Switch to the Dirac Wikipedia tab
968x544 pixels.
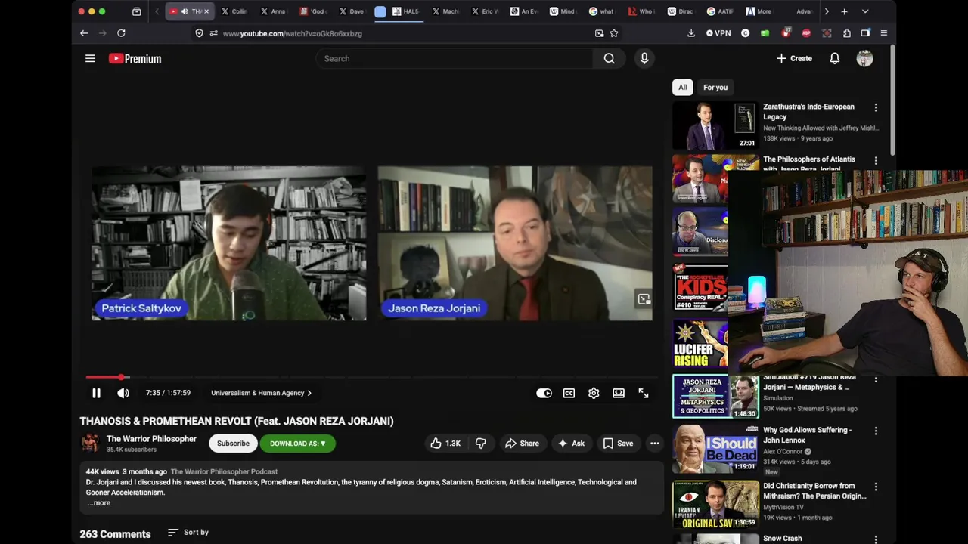click(x=681, y=11)
